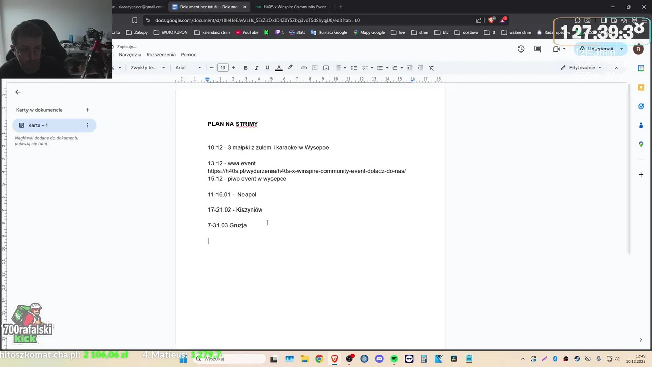Open the WUJO KUPON bookmark folder
The width and height of the screenshot is (652, 367).
click(x=171, y=32)
